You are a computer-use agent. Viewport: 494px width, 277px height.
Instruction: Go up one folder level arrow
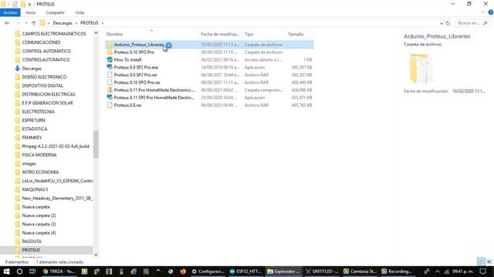[34, 23]
